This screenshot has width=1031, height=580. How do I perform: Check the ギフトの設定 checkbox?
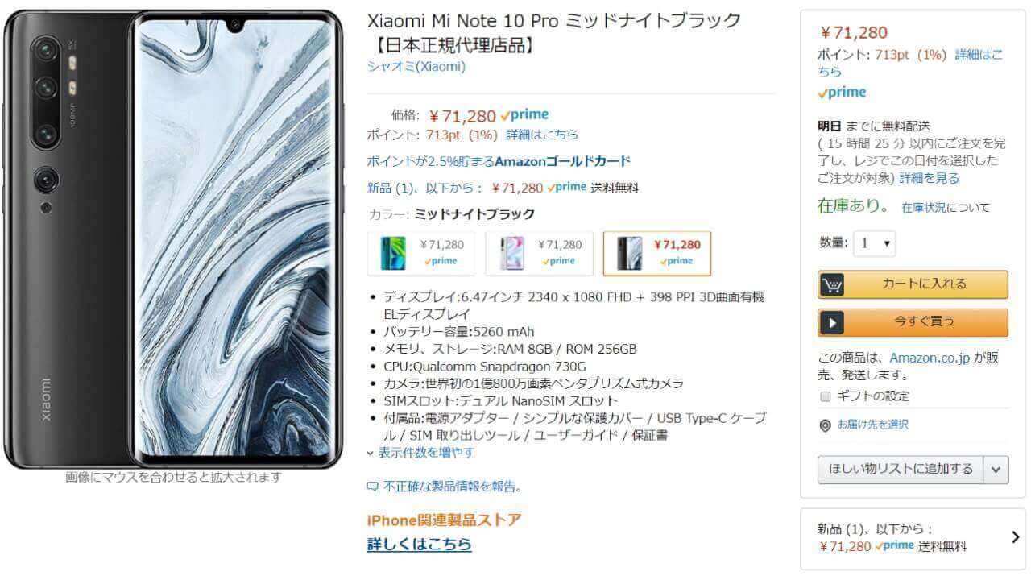(x=825, y=396)
